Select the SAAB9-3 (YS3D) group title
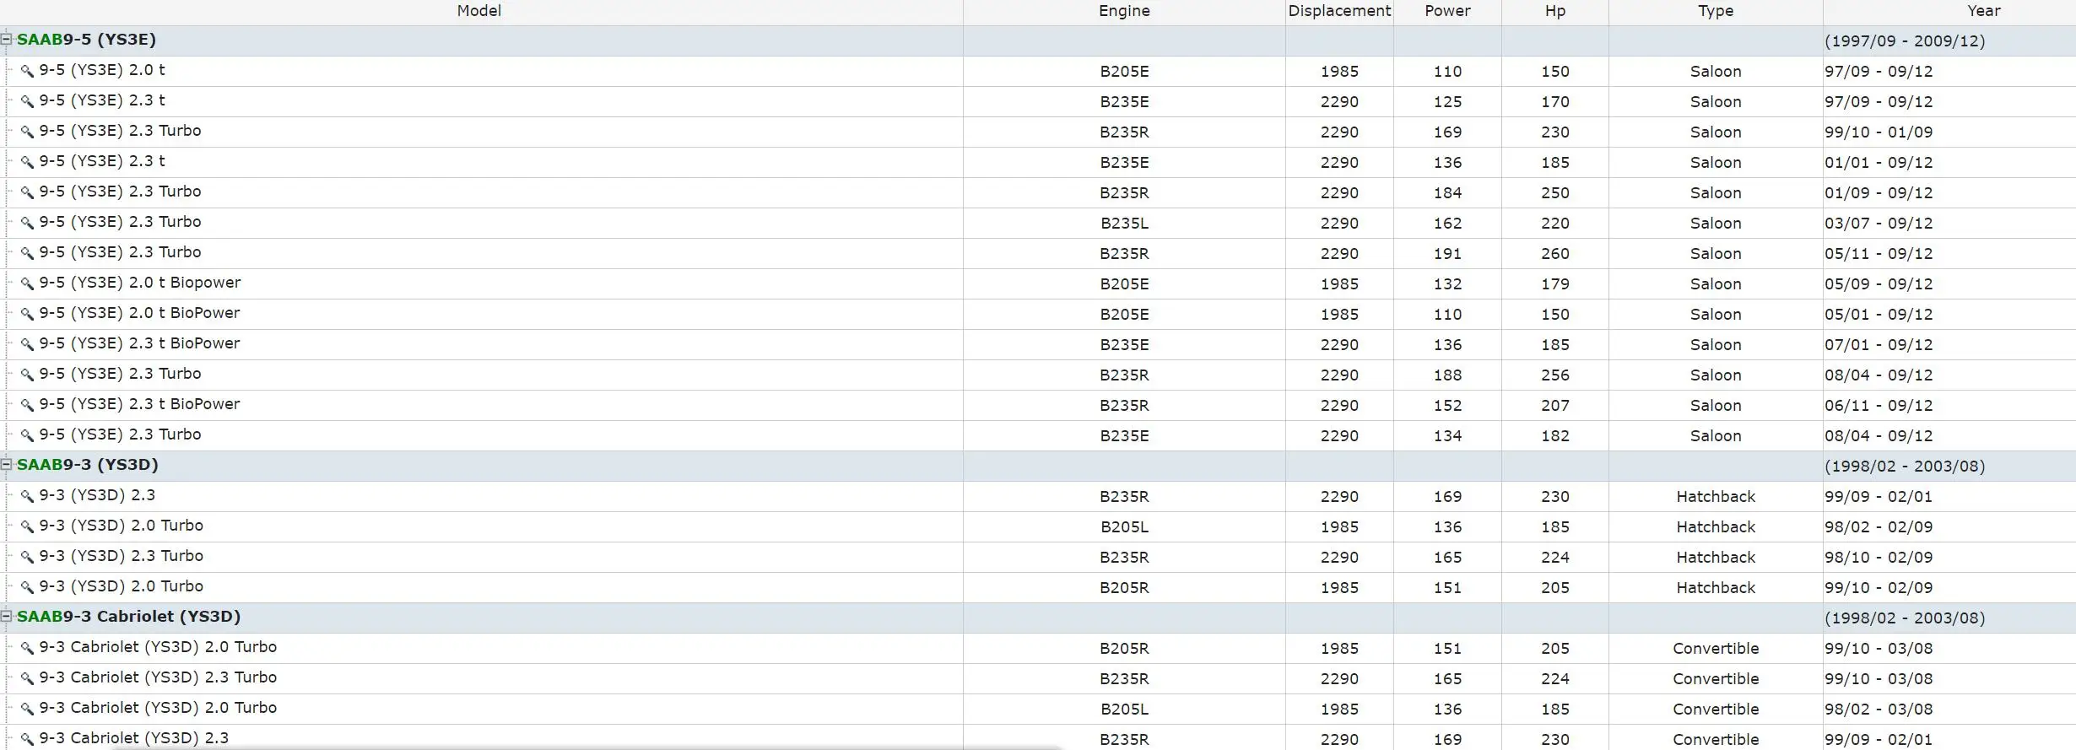The width and height of the screenshot is (2076, 750). pyautogui.click(x=88, y=465)
